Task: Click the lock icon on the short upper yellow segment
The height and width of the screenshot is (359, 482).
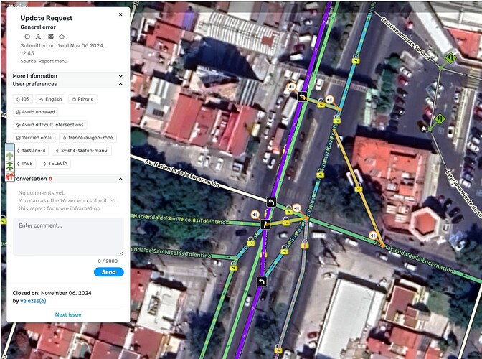Action: coord(321,103)
